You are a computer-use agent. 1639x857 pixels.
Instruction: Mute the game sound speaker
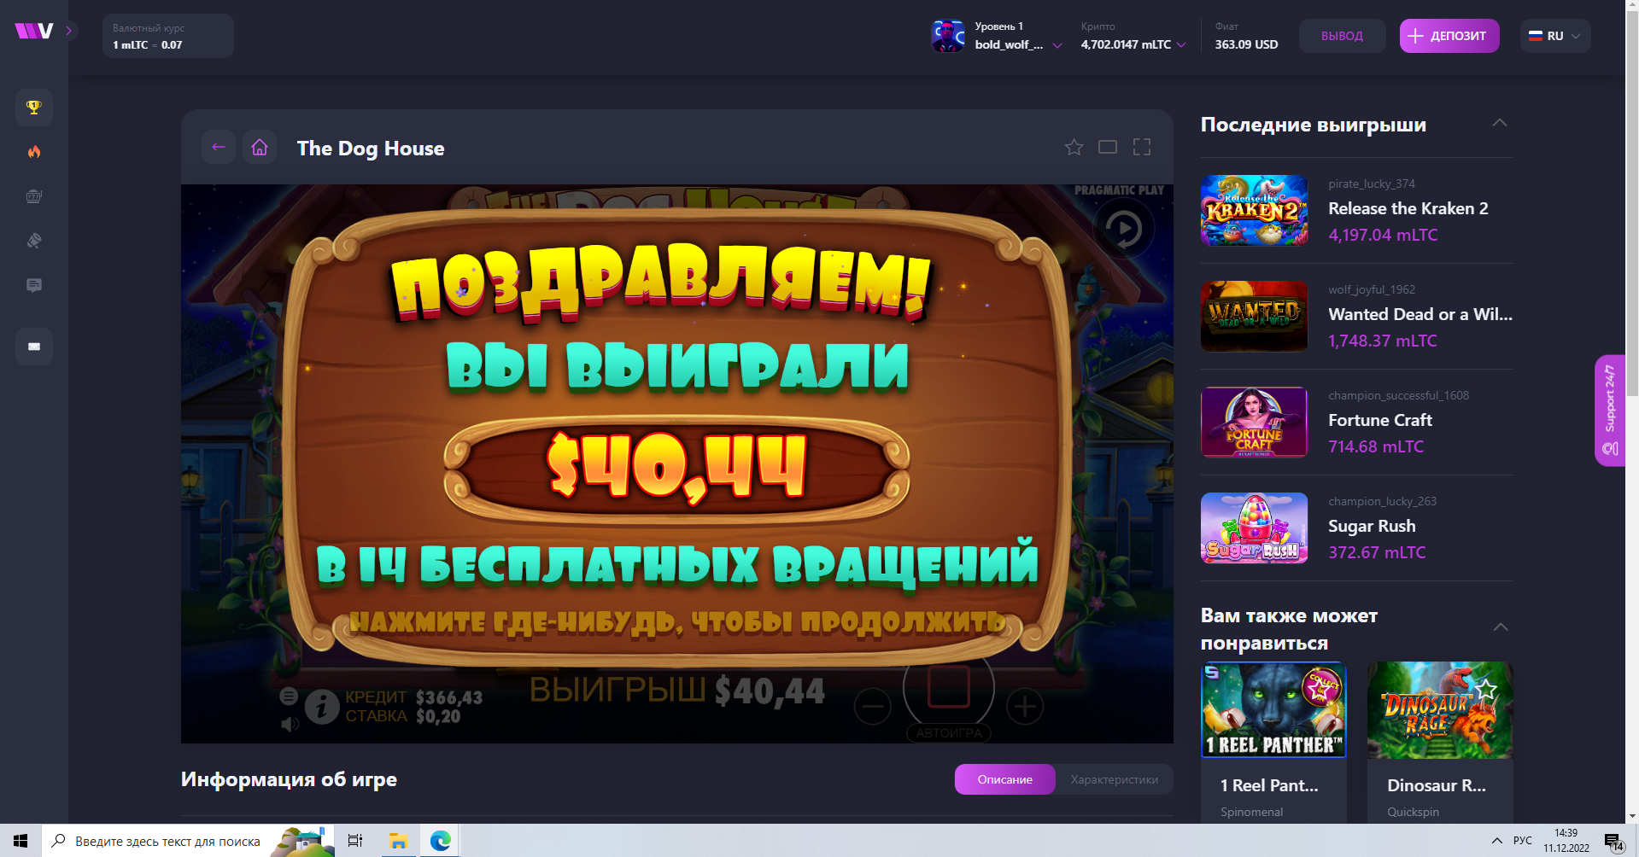pos(290,725)
